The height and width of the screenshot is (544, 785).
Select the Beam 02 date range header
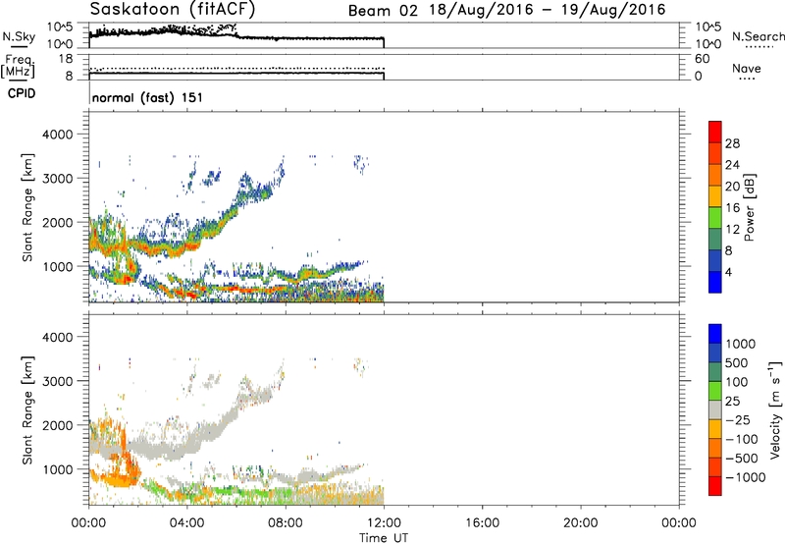click(x=506, y=10)
